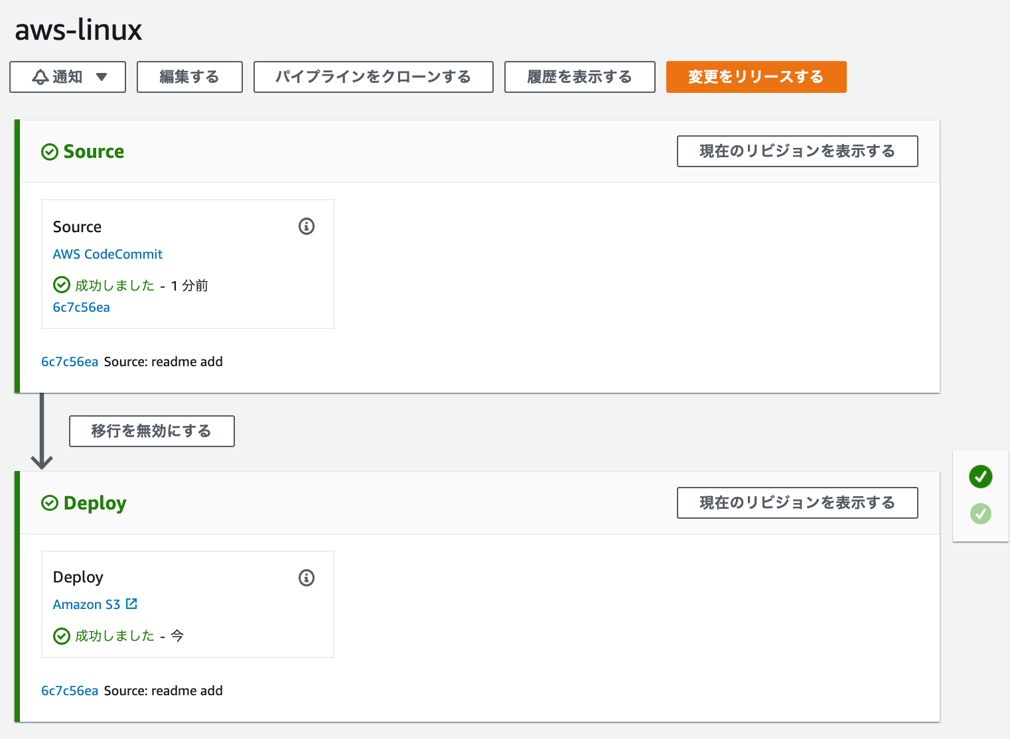Viewport: 1010px width, 739px height.
Task: Show current revision for Source stage
Action: (798, 151)
